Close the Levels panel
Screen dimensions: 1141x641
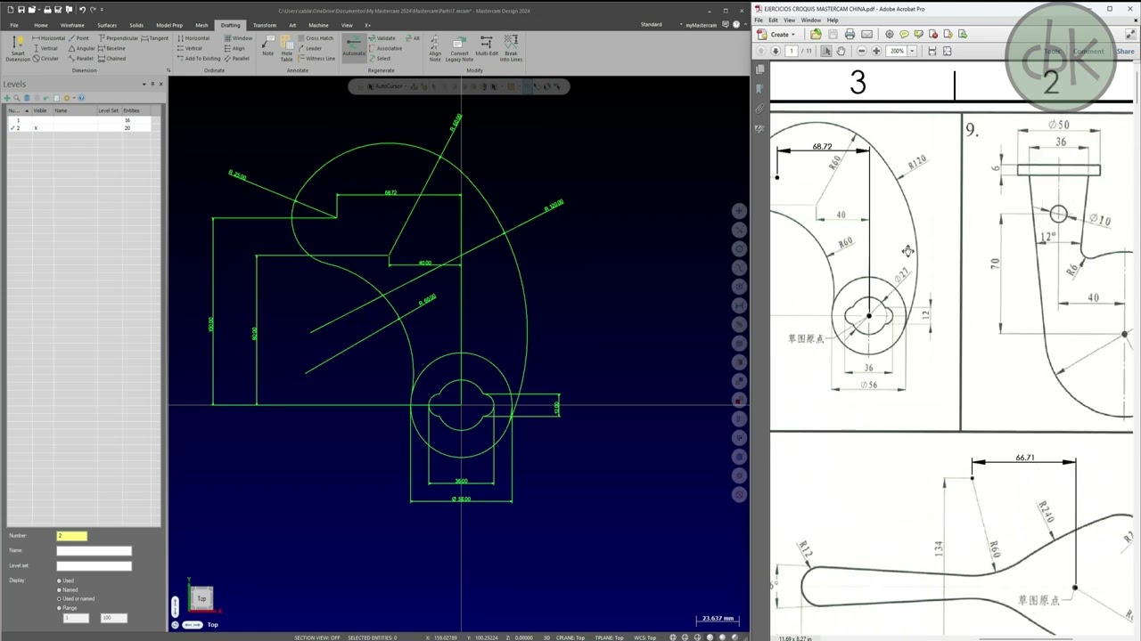160,84
